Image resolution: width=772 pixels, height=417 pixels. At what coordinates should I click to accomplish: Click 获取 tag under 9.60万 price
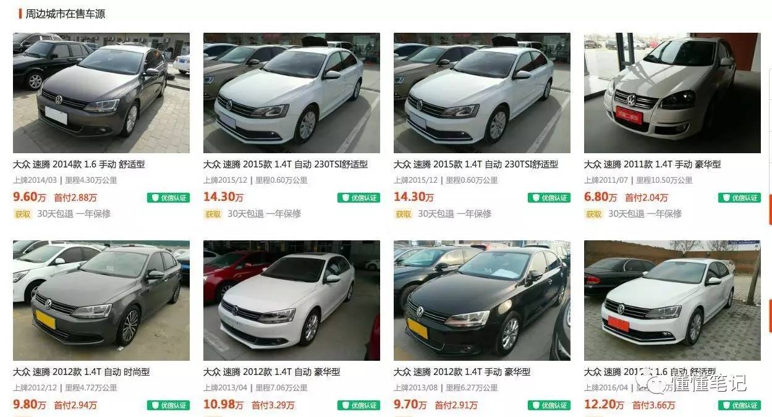click(x=23, y=214)
